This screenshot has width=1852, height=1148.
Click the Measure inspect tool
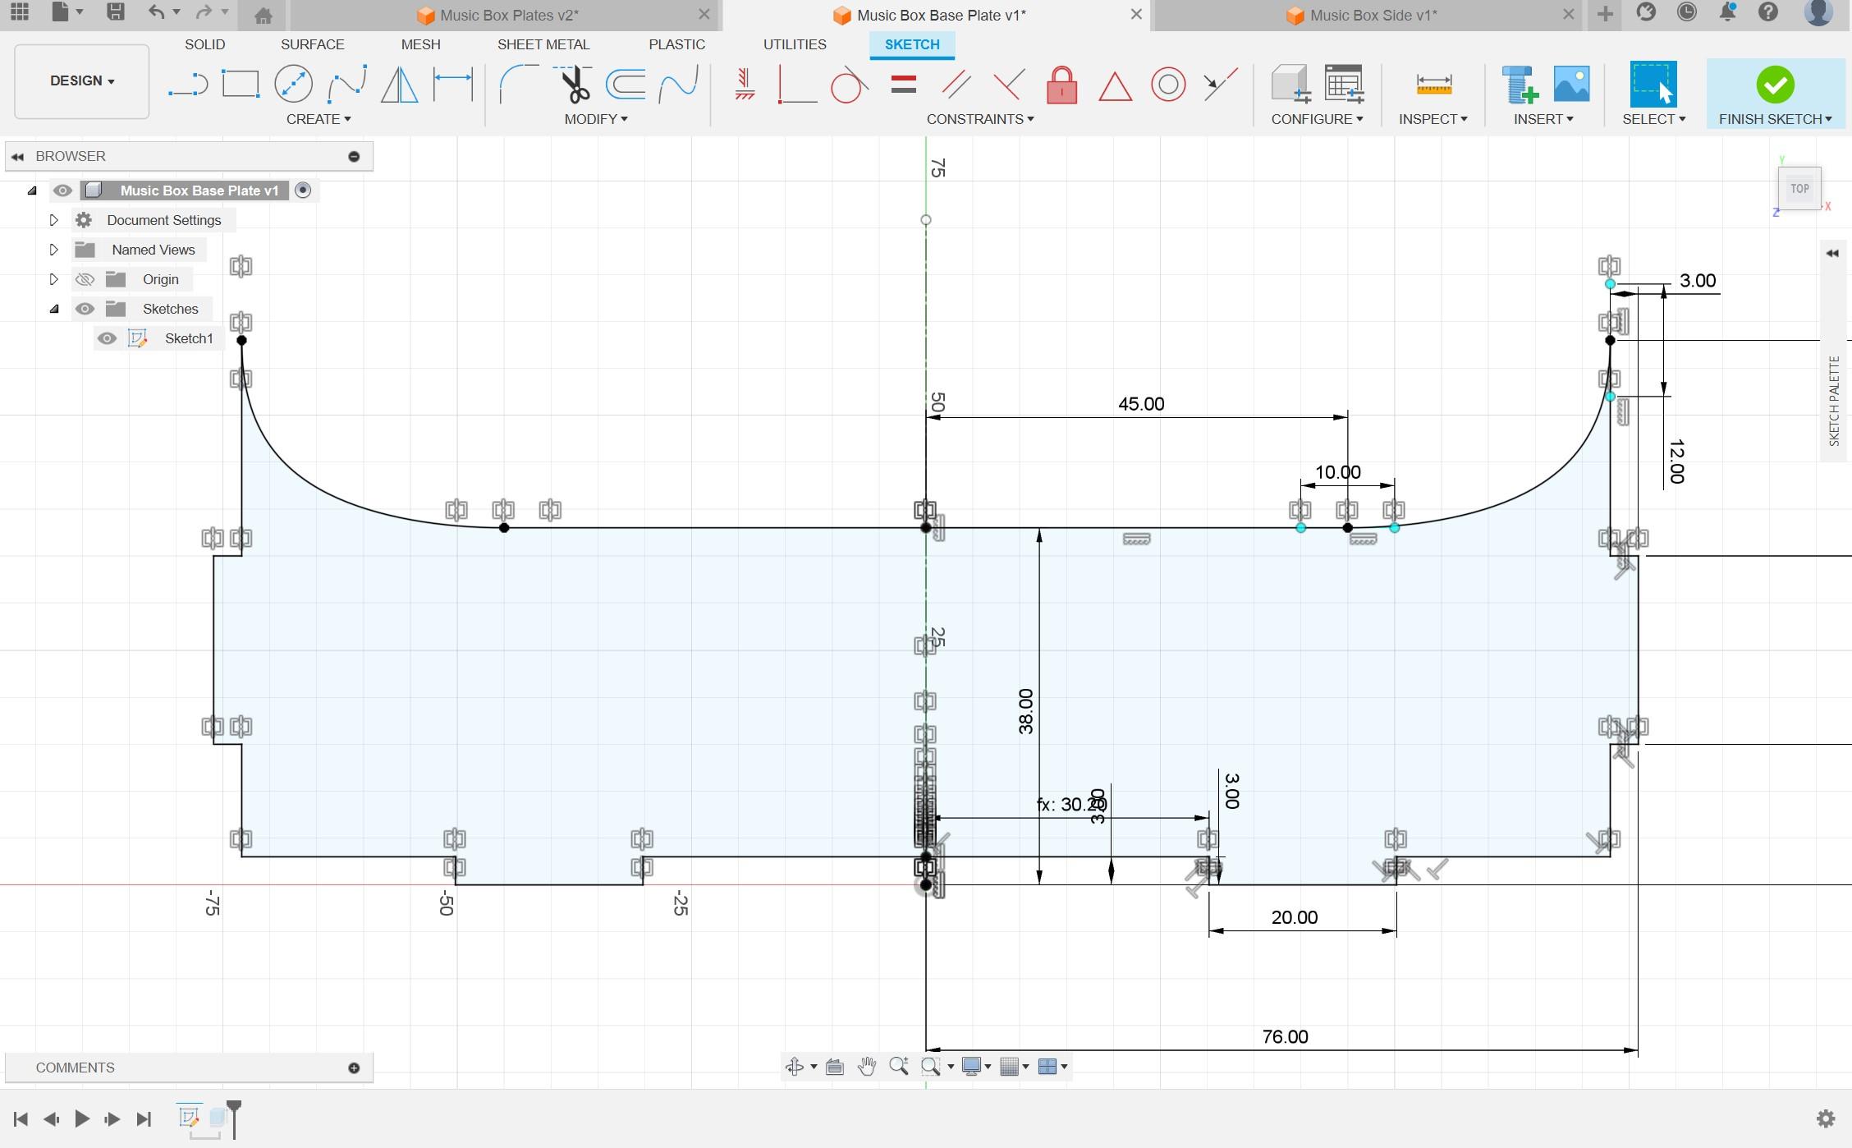pyautogui.click(x=1433, y=85)
